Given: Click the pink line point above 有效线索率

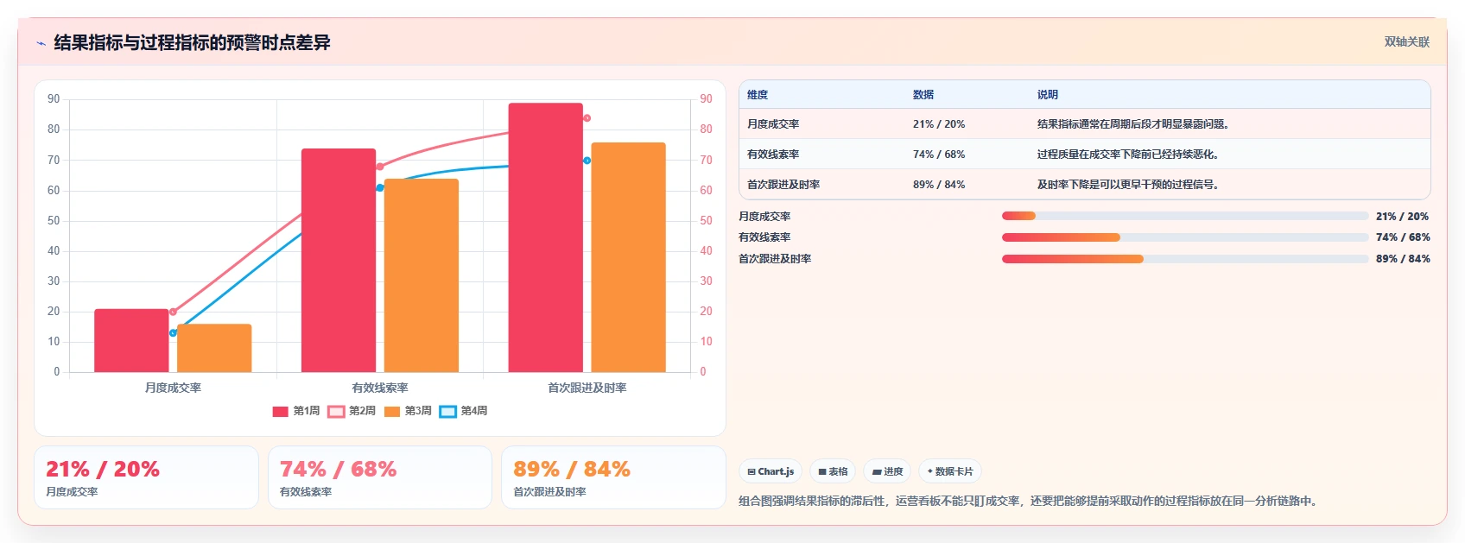Looking at the screenshot, I should [x=380, y=167].
